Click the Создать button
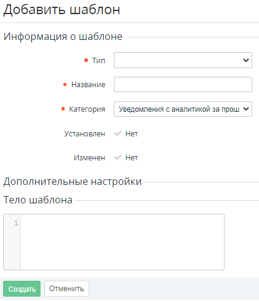The width and height of the screenshot is (259, 301). coord(22,289)
